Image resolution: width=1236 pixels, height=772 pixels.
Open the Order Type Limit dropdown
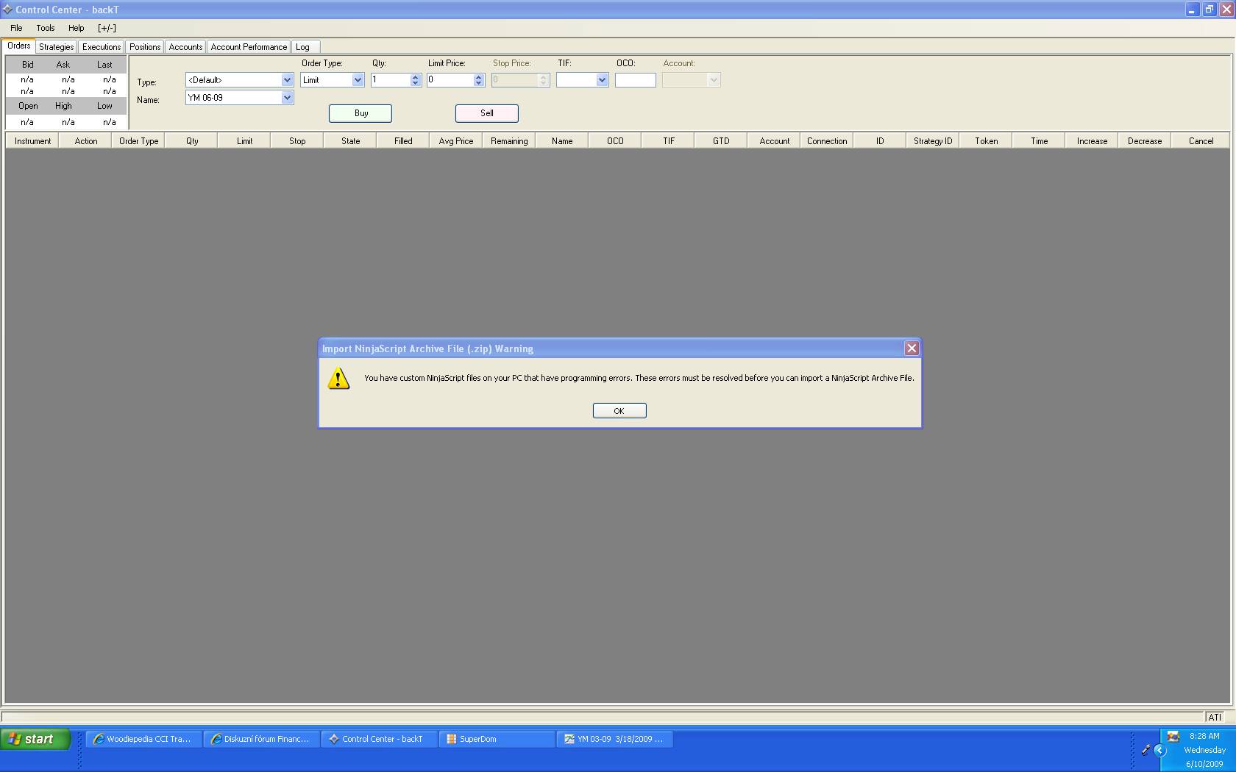coord(358,80)
